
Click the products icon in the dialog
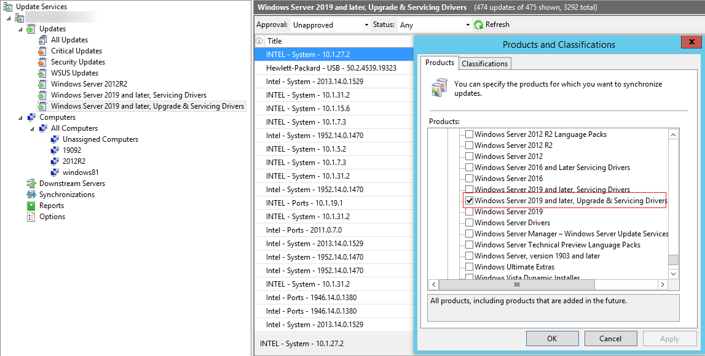[x=439, y=87]
